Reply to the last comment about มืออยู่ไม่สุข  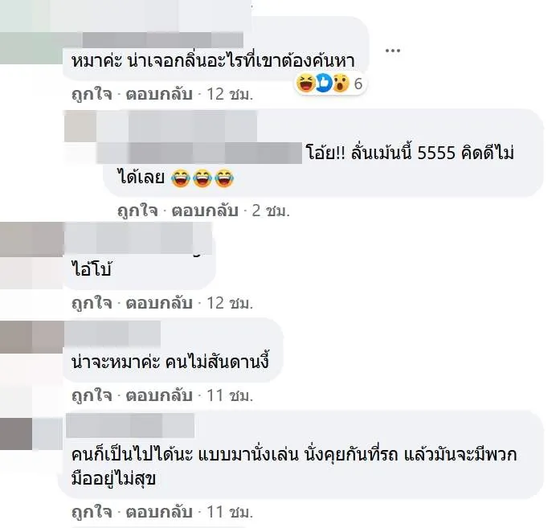(x=159, y=512)
